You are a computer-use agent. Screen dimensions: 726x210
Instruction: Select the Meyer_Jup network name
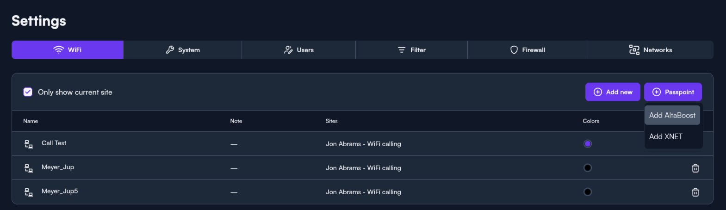pos(58,167)
